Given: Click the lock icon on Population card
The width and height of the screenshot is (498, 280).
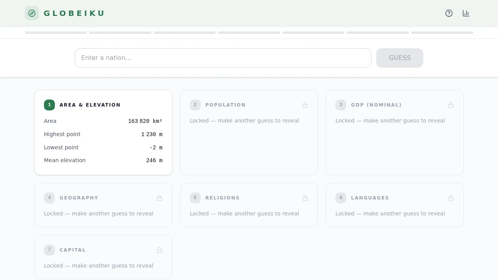Looking at the screenshot, I should coord(305,105).
